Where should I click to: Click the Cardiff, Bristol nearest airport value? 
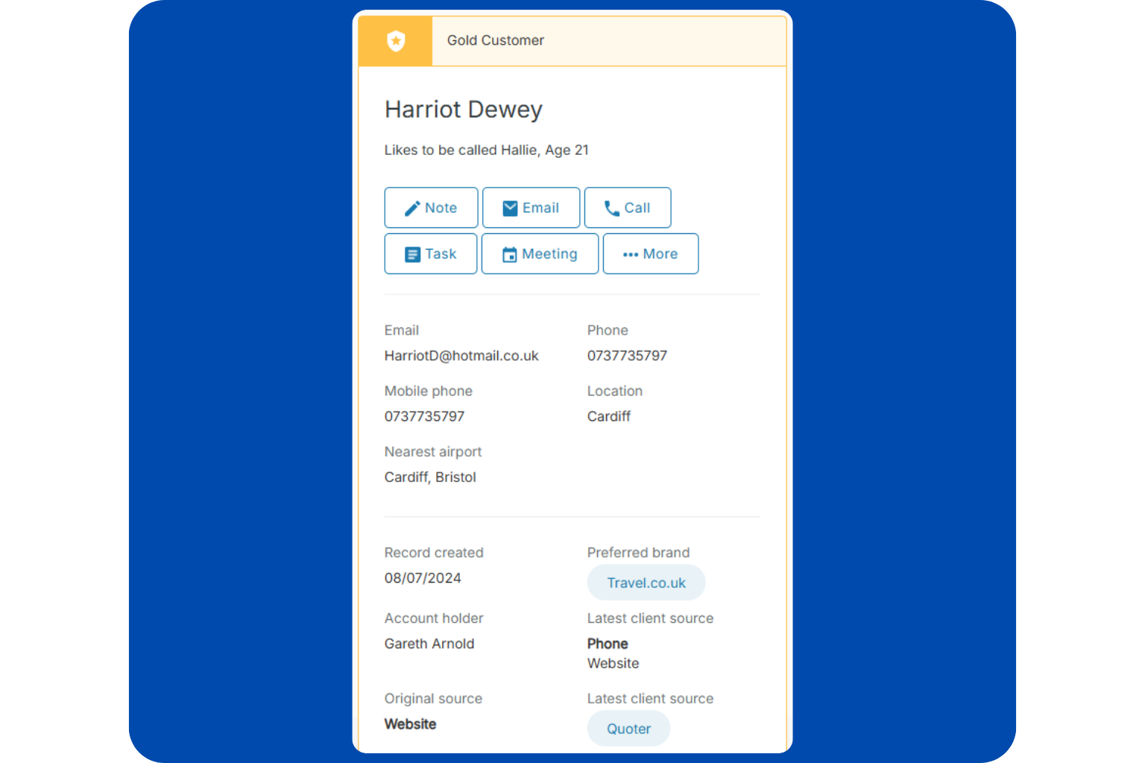[x=430, y=478]
